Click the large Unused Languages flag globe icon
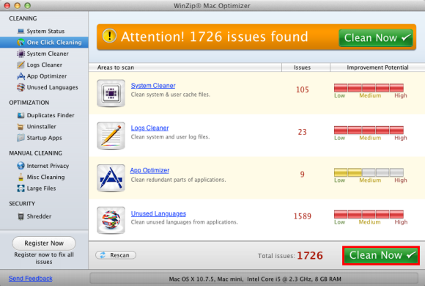Screen dimensions: 425x286 [x=111, y=220]
